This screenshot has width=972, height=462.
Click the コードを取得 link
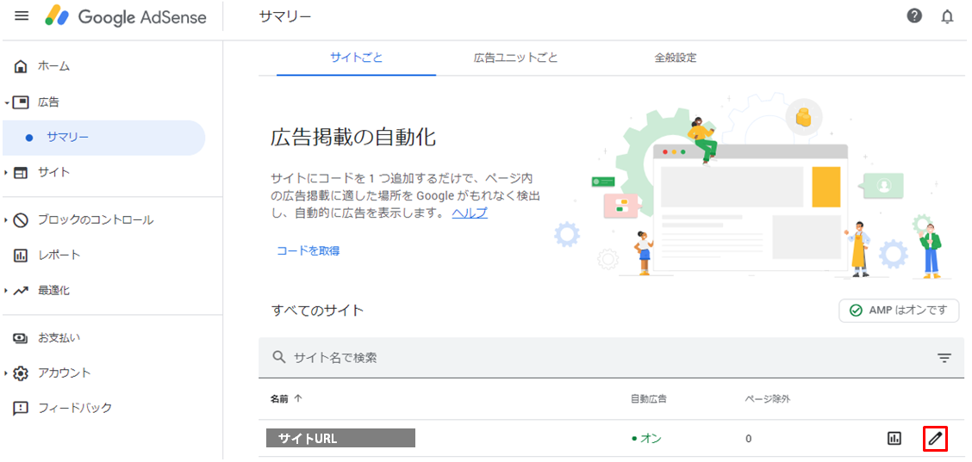(308, 251)
